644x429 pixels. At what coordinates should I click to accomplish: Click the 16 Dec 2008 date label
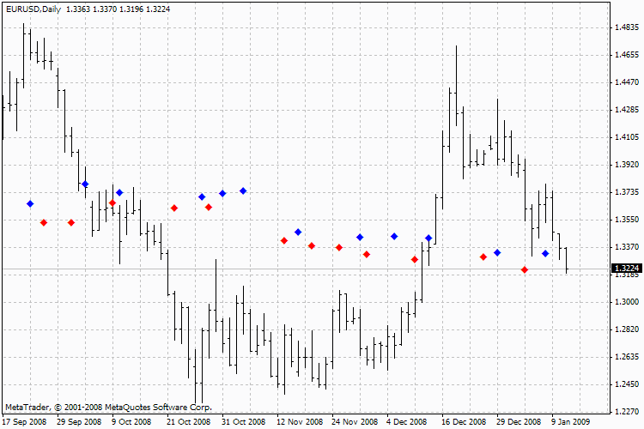tap(464, 422)
